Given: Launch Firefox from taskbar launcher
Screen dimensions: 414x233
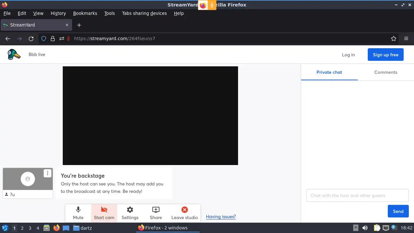Looking at the screenshot, I should tap(56, 228).
